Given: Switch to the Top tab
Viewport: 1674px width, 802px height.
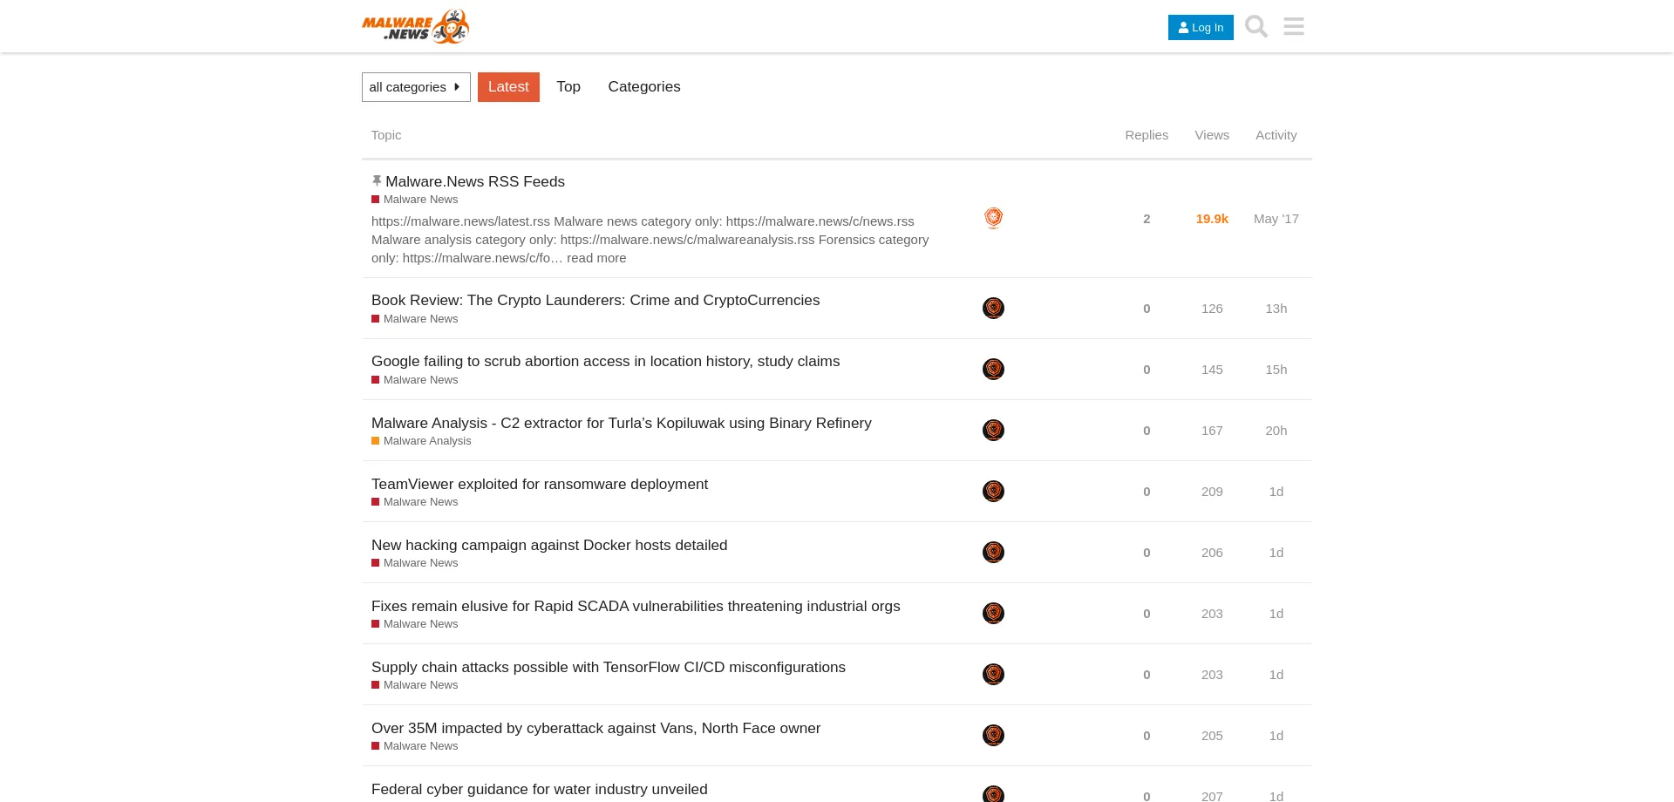Looking at the screenshot, I should tap(568, 87).
